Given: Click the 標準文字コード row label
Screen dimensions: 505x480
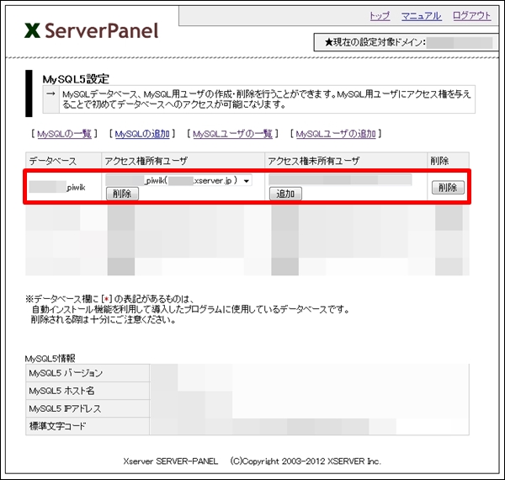Looking at the screenshot, I should [88, 426].
